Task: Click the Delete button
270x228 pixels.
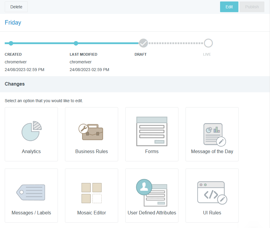Action: [x=16, y=7]
